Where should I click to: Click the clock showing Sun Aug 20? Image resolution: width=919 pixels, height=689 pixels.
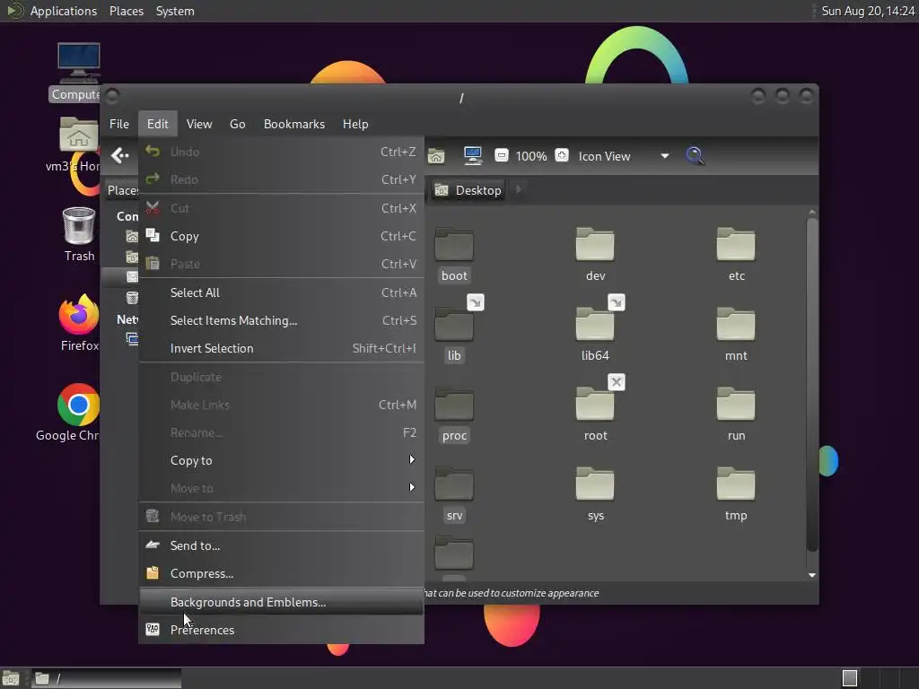[868, 11]
